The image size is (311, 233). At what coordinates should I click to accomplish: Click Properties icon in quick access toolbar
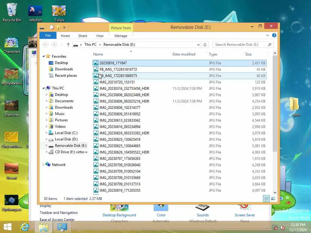(x=52, y=27)
